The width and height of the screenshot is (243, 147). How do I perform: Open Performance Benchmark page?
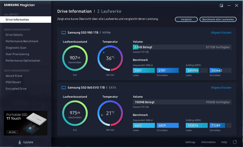tap(22, 41)
